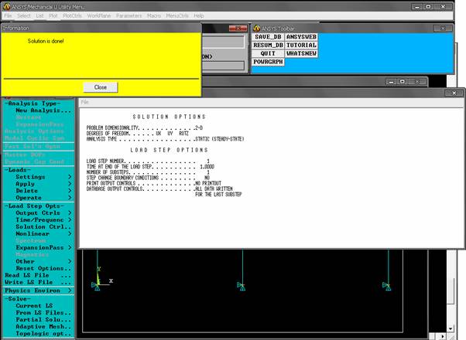Click the WHATSNEW toolbar button
The image size is (466, 340).
301,53
